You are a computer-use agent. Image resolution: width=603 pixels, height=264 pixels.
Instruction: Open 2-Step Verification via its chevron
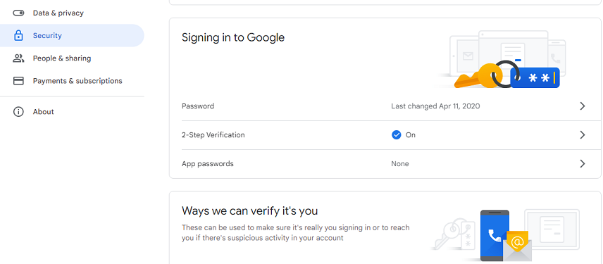pyautogui.click(x=583, y=135)
